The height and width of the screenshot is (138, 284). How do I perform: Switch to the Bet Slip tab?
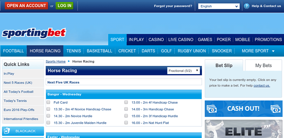click(x=224, y=65)
